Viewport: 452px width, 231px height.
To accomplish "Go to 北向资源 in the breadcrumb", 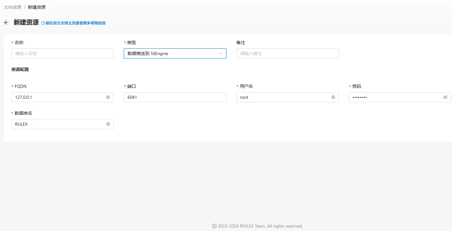I will tap(13, 7).
